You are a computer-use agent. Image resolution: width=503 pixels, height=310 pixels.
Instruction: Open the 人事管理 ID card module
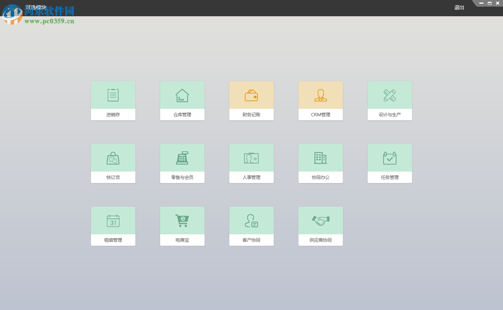tap(251, 163)
